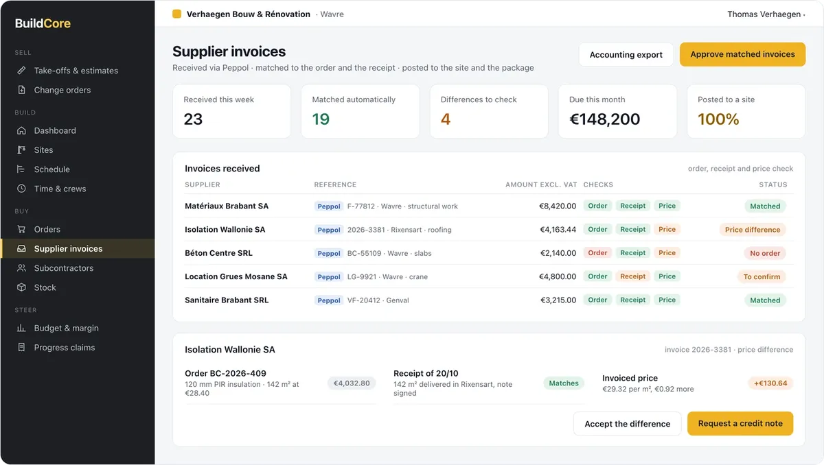Click the Budget & margin chart icon
824x465 pixels.
coord(21,328)
